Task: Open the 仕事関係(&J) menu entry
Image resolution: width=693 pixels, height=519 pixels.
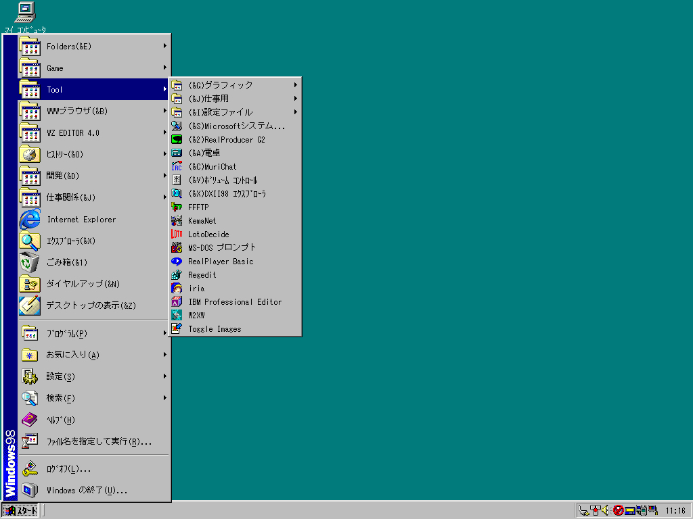Action: pyautogui.click(x=93, y=197)
